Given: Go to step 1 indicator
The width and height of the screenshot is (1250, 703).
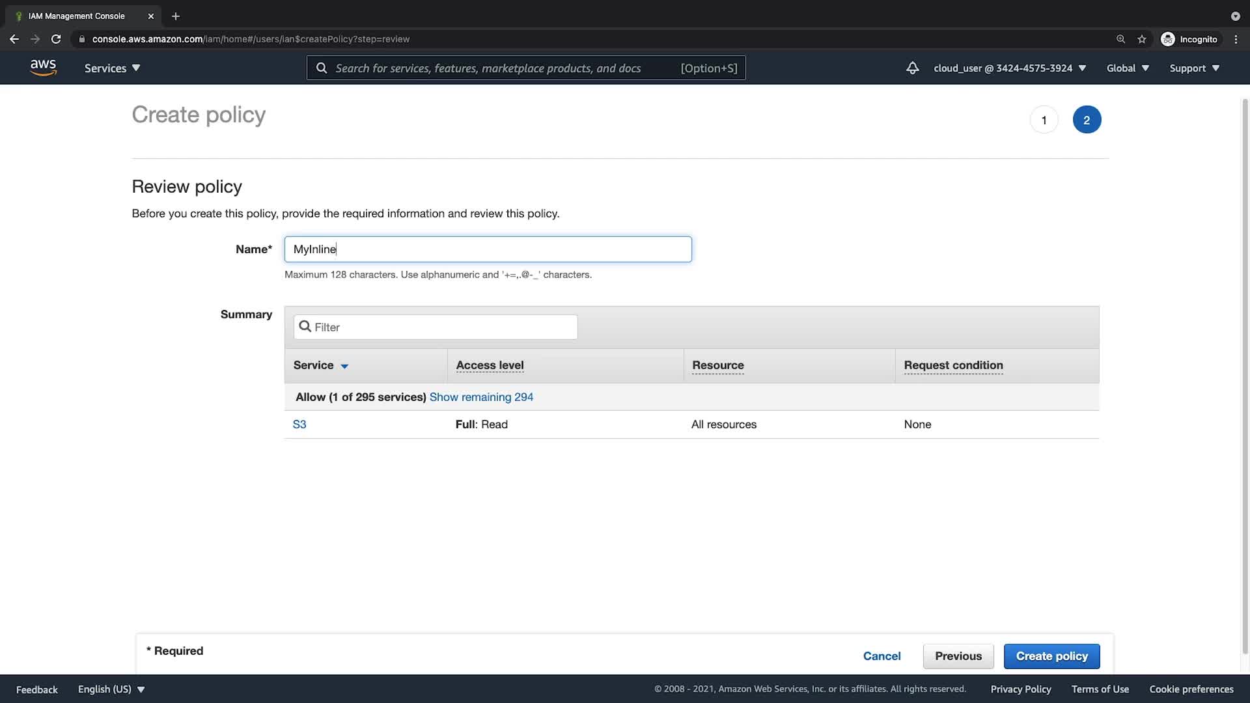Looking at the screenshot, I should tap(1044, 120).
